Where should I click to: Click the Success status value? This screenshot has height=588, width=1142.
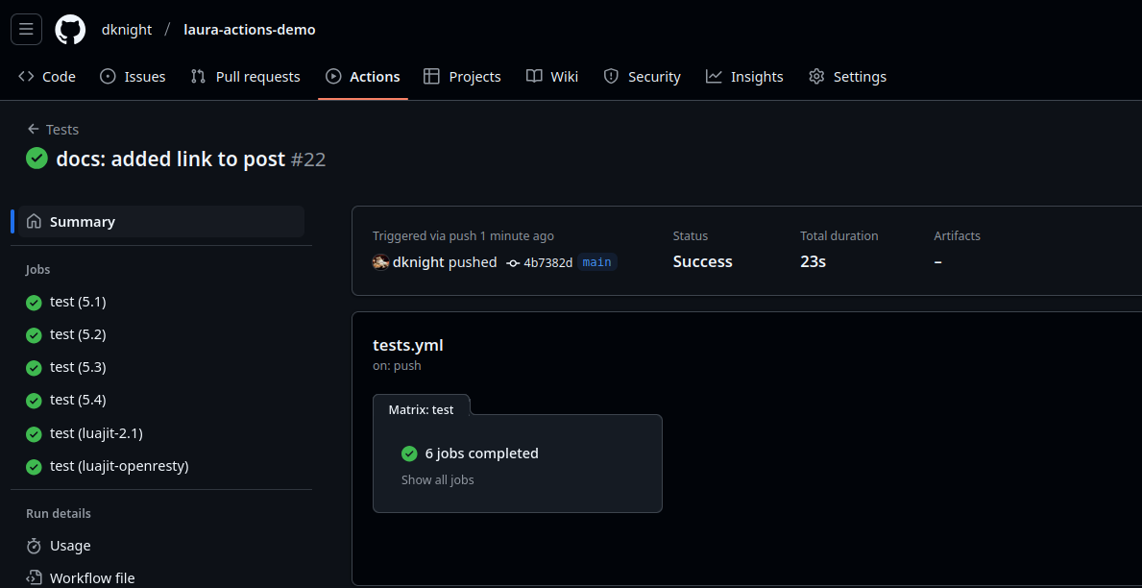pyautogui.click(x=703, y=261)
